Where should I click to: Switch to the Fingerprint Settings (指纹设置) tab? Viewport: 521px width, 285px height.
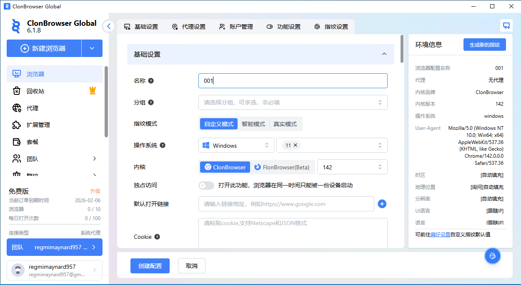click(x=331, y=27)
